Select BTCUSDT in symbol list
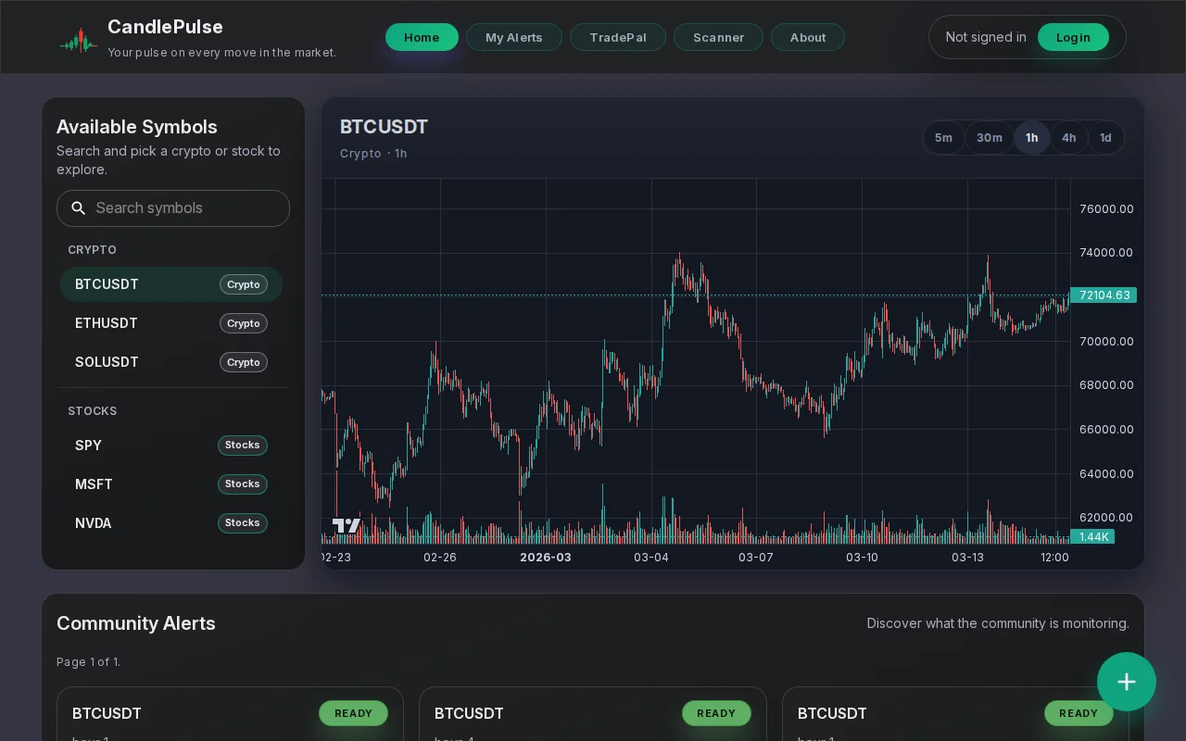Image resolution: width=1186 pixels, height=741 pixels. point(171,284)
